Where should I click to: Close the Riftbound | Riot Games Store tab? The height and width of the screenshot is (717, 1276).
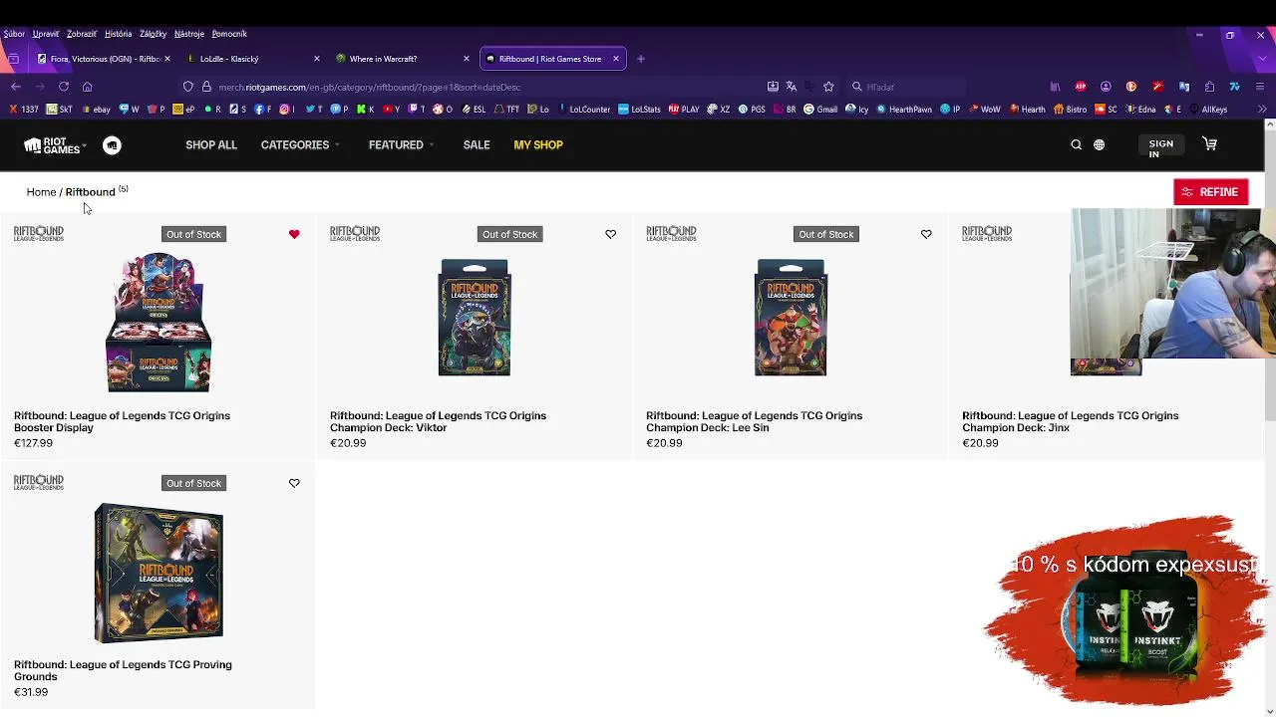616,59
